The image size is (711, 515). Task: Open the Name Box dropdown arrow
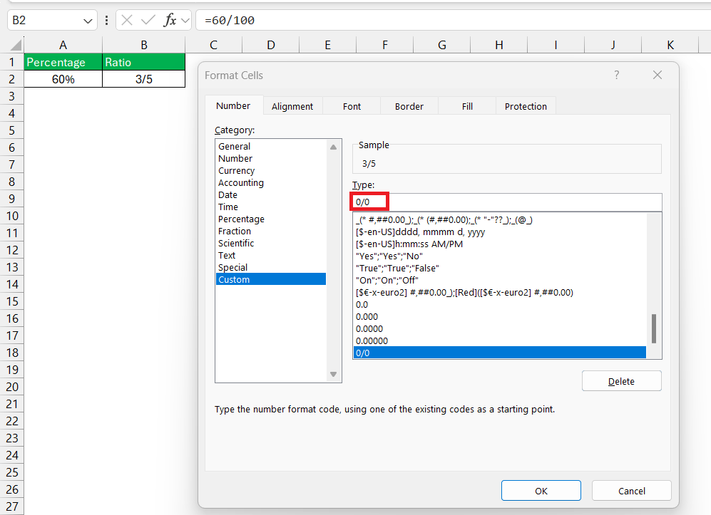[x=88, y=21]
